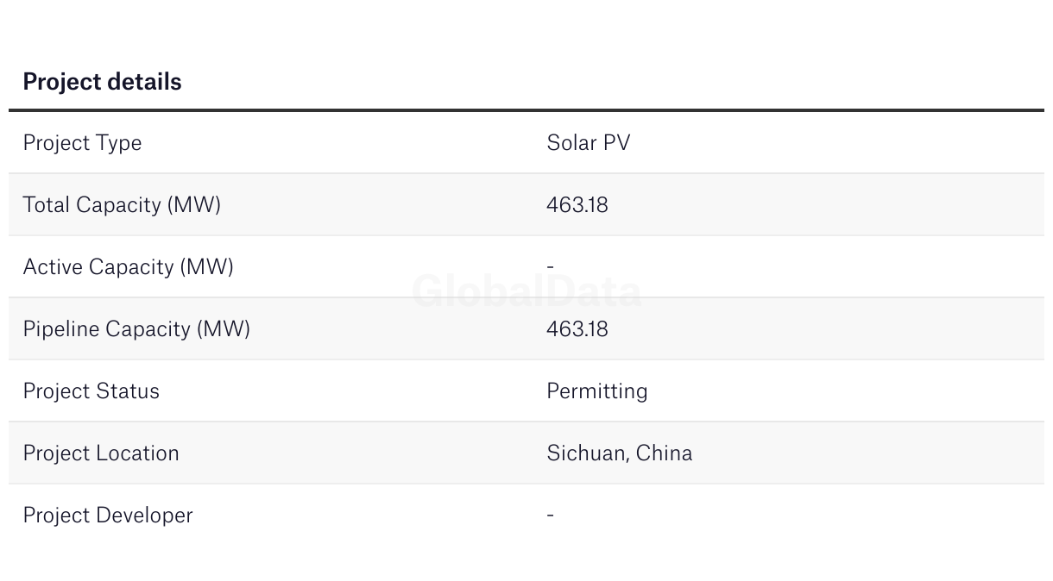Click the word Sichuan in the location
Image resolution: width=1053 pixels, height=581 pixels.
pos(587,453)
